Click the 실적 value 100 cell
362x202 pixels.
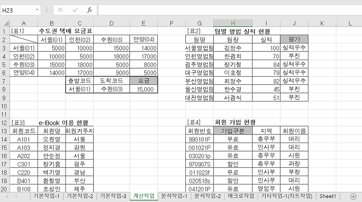(x=266, y=48)
